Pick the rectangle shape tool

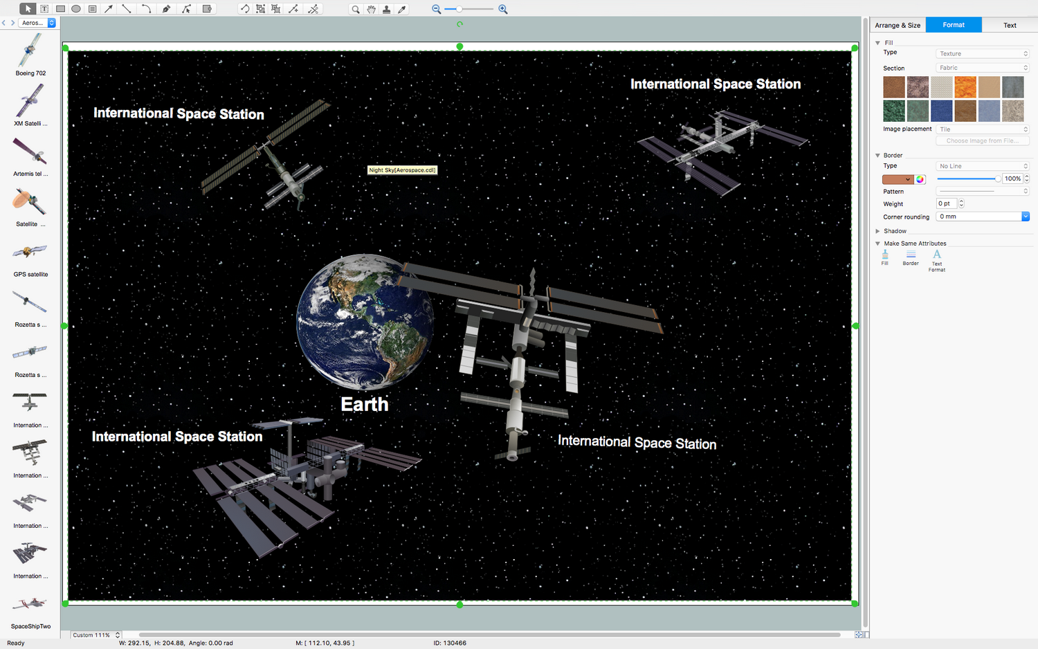click(60, 9)
